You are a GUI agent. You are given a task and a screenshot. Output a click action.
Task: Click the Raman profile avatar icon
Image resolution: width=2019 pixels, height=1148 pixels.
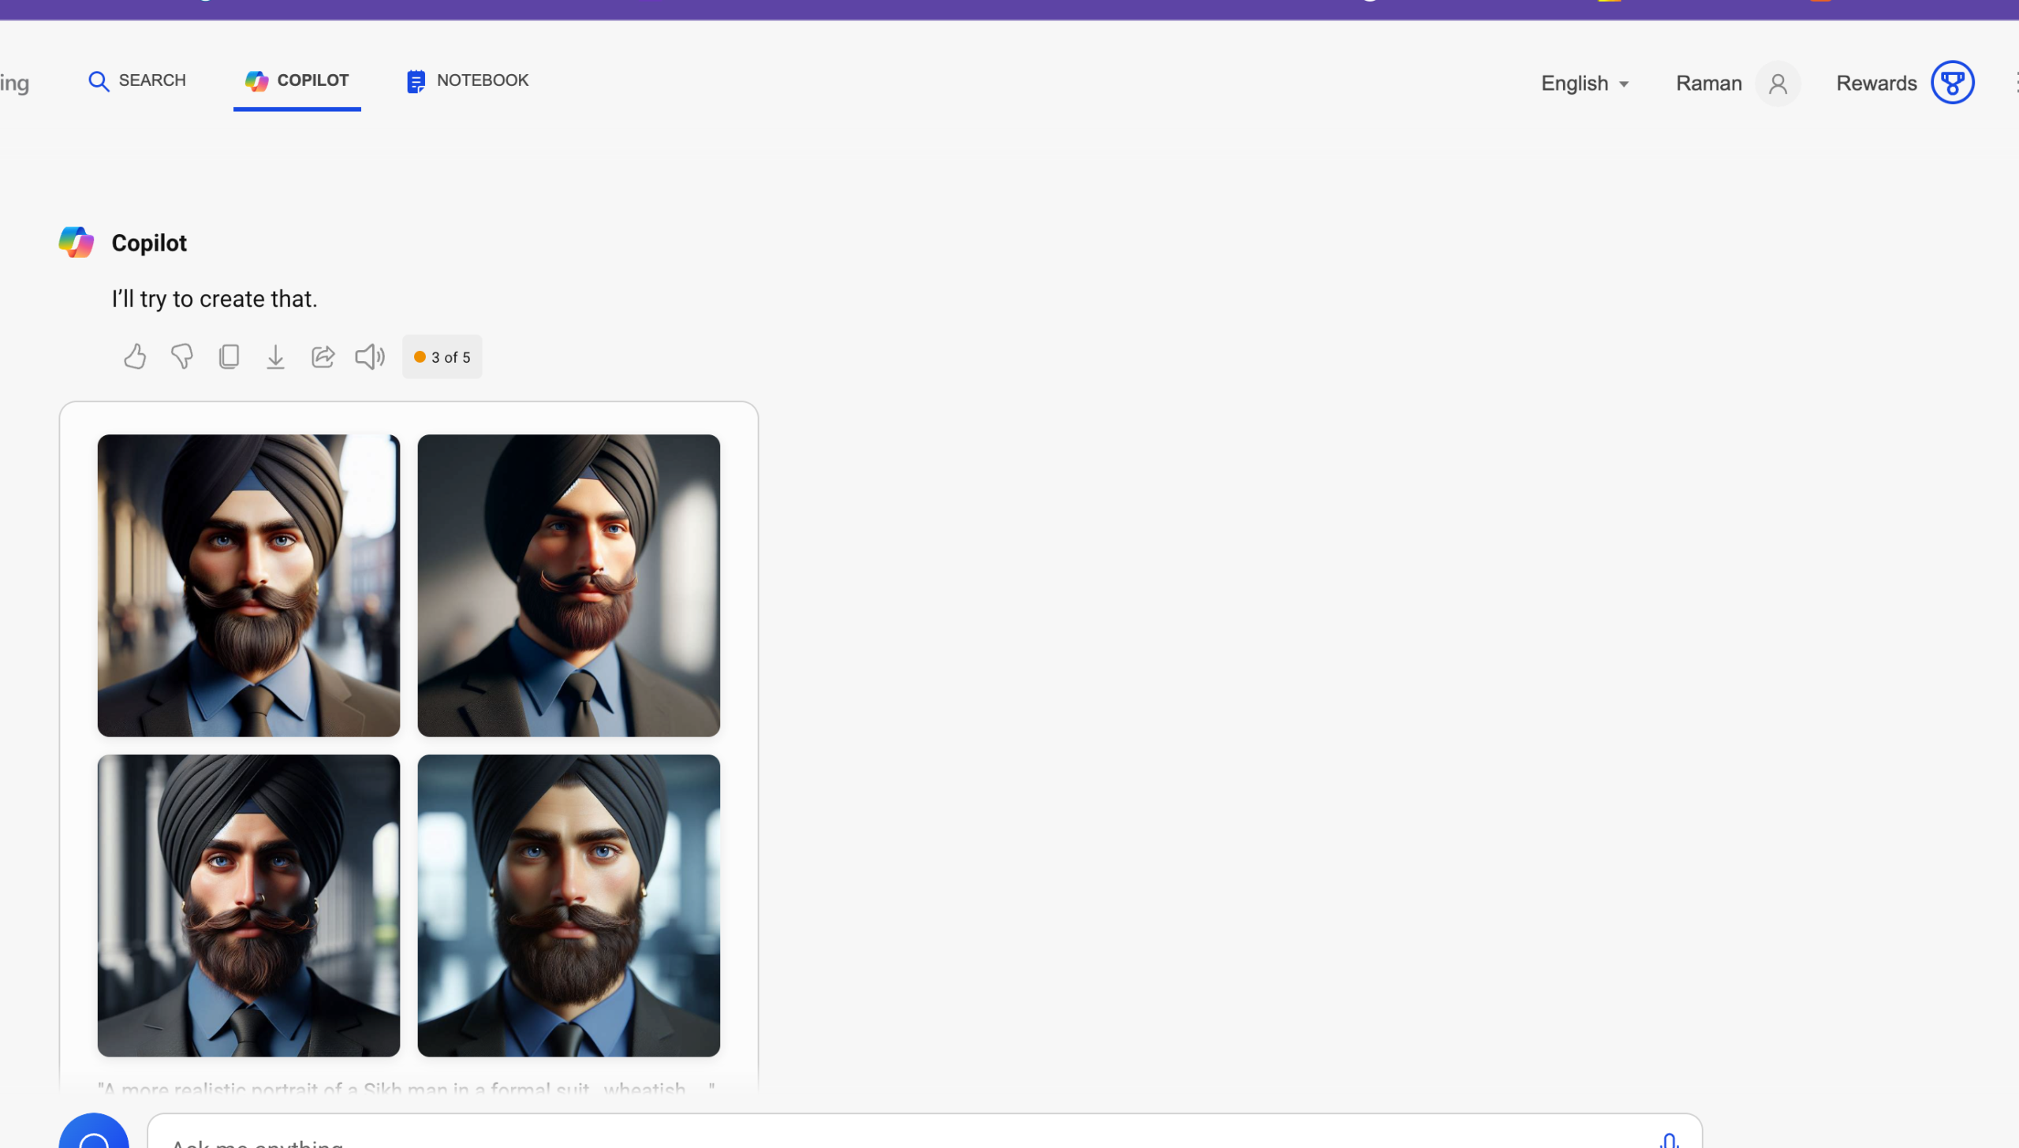click(x=1777, y=84)
